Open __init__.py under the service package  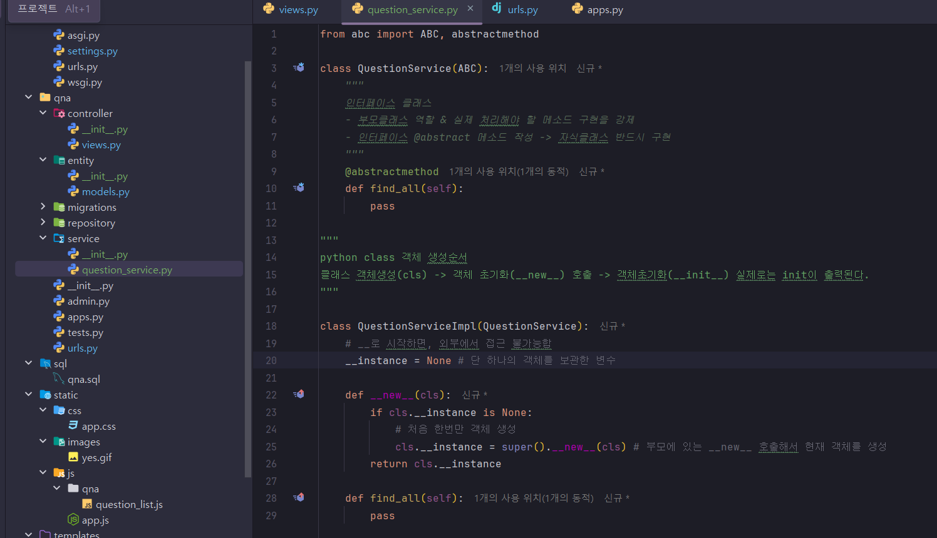105,254
